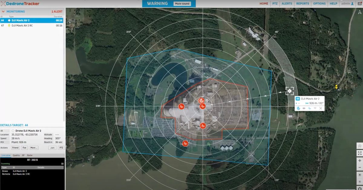Open the More... actions dropdown
Viewport: 363px width, 190px height.
click(x=33, y=148)
